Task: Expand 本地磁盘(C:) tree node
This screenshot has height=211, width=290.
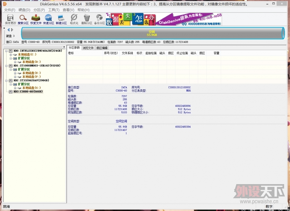Action: pyautogui.click(x=11, y=55)
